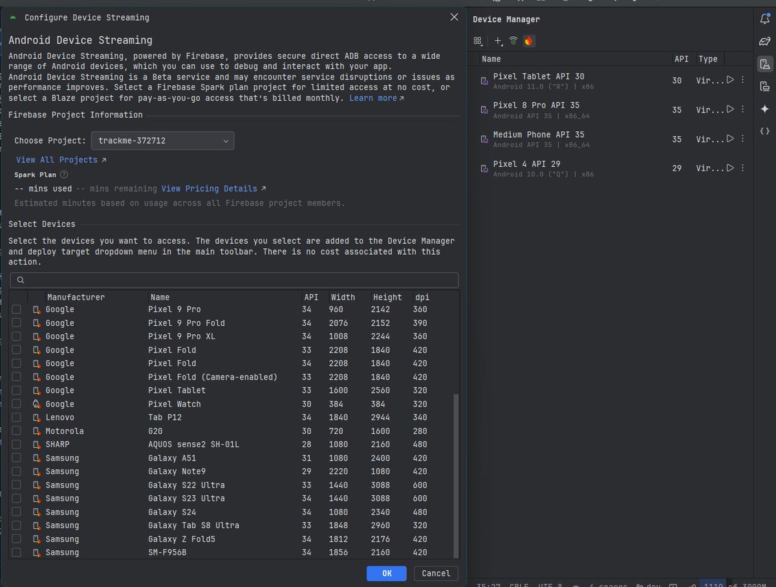The height and width of the screenshot is (587, 776).
Task: Launch the Pixel 4 API 29 emulator
Action: click(730, 167)
